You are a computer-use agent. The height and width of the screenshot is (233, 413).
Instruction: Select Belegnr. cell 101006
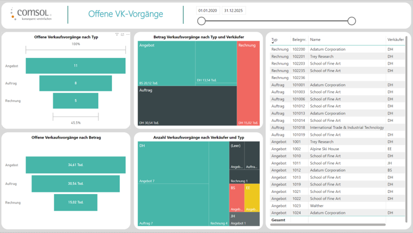pyautogui.click(x=299, y=99)
